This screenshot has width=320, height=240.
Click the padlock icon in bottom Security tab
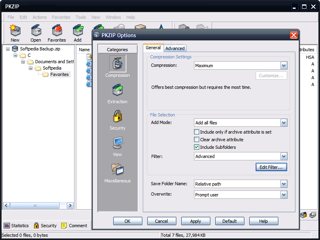36,225
